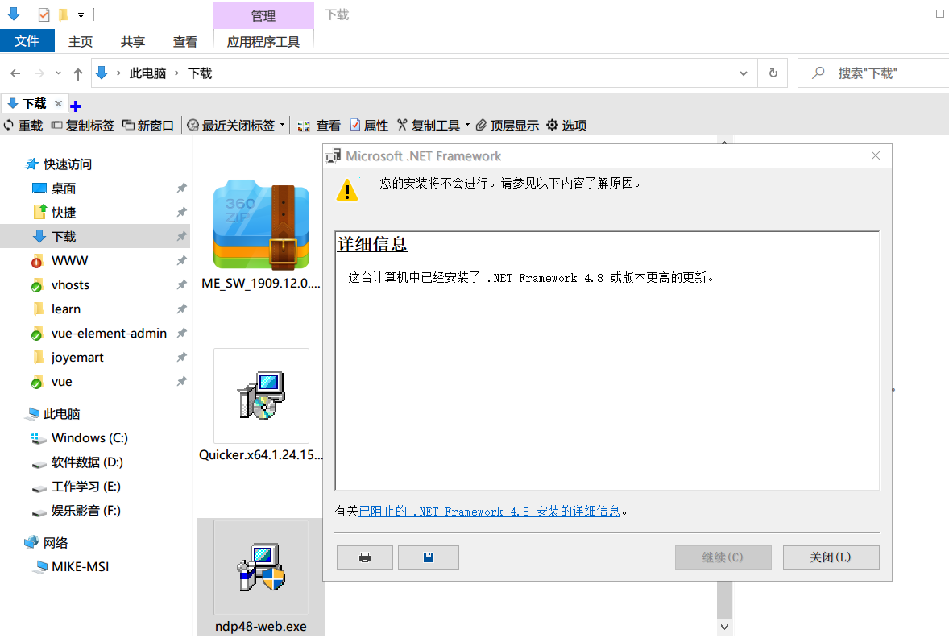Screen dimensions: 949x638
Task: Click 复制标签 duplicate tab item
Action: click(x=83, y=126)
